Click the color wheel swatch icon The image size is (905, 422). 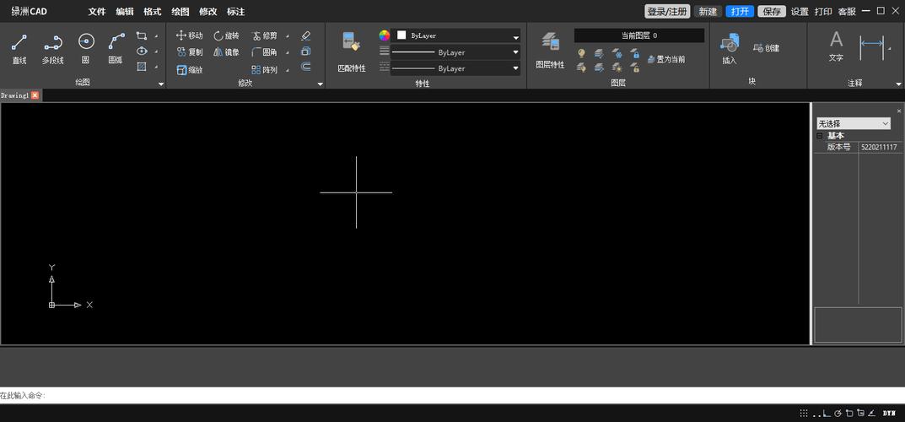tap(385, 35)
